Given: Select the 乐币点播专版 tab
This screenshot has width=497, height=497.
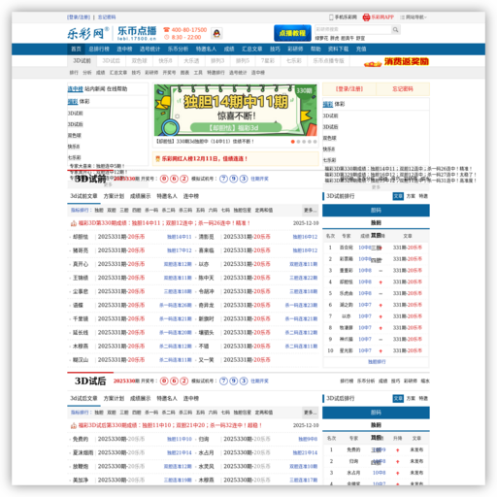Looking at the screenshot, I should coord(328,60).
